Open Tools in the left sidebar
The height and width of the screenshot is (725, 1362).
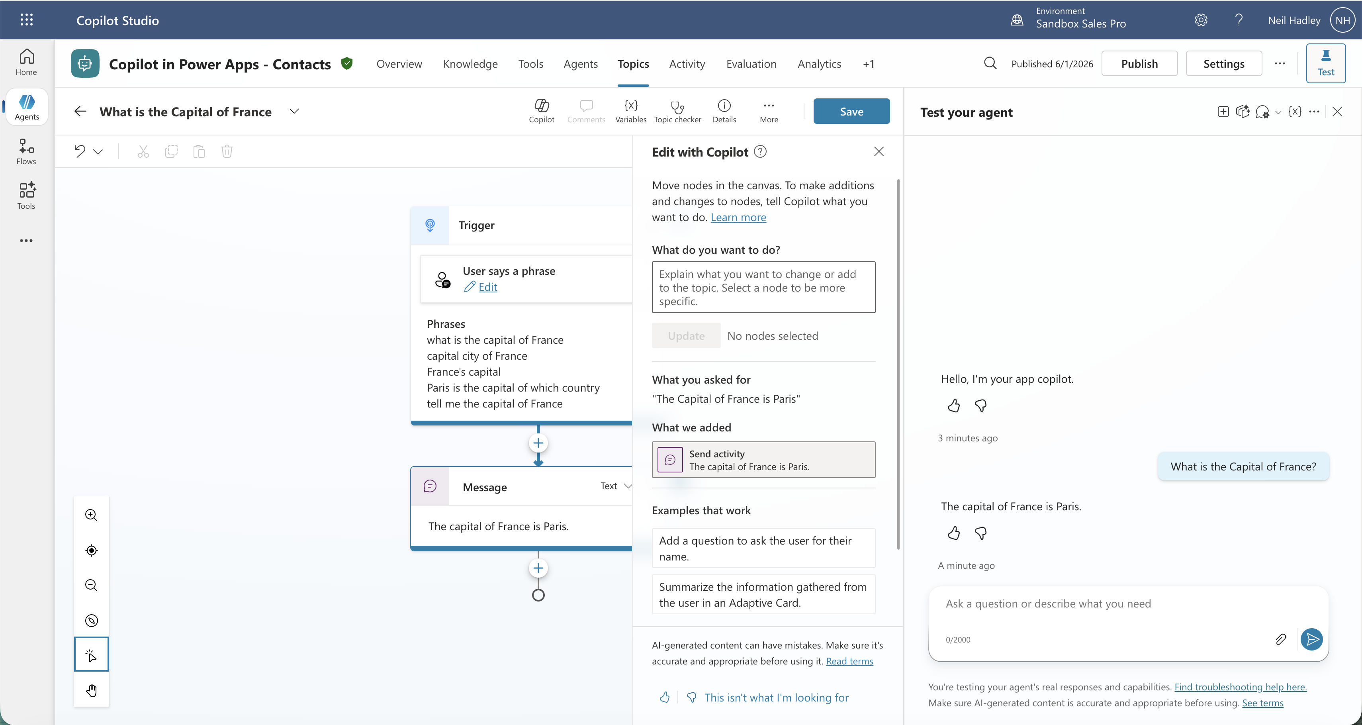coord(26,196)
